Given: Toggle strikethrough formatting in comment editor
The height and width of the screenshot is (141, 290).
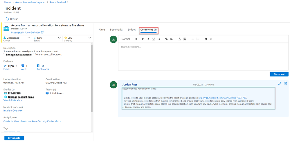Looking at the screenshot, I should tap(159, 39).
